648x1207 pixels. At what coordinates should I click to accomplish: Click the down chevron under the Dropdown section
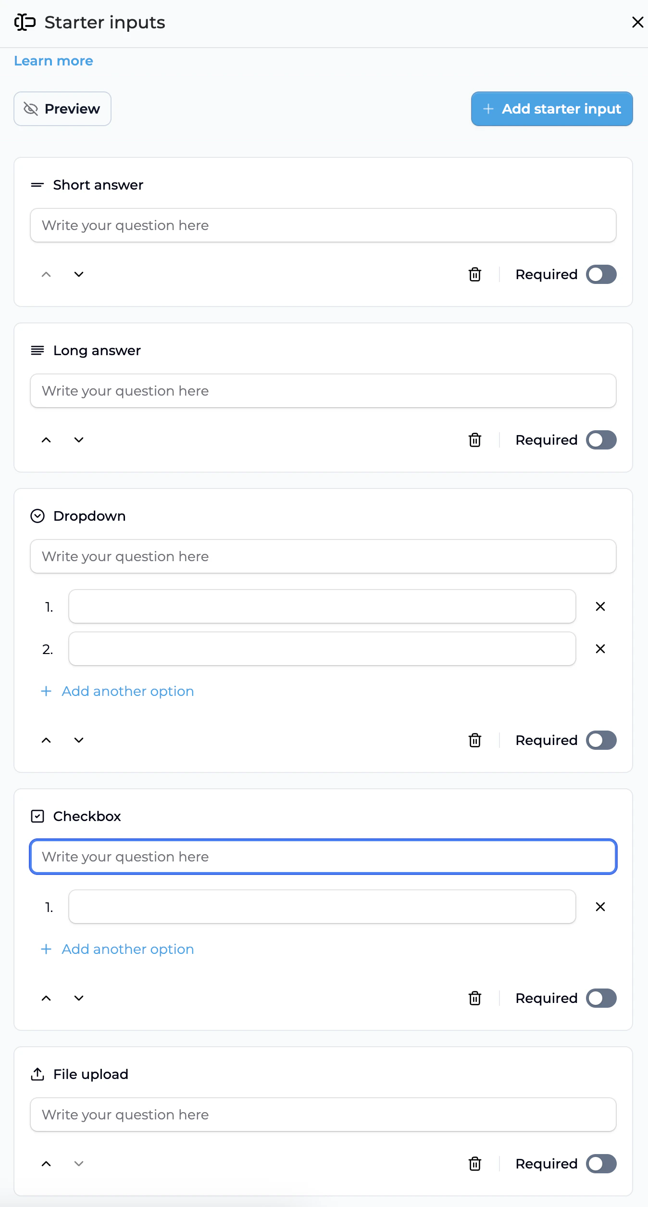78,740
